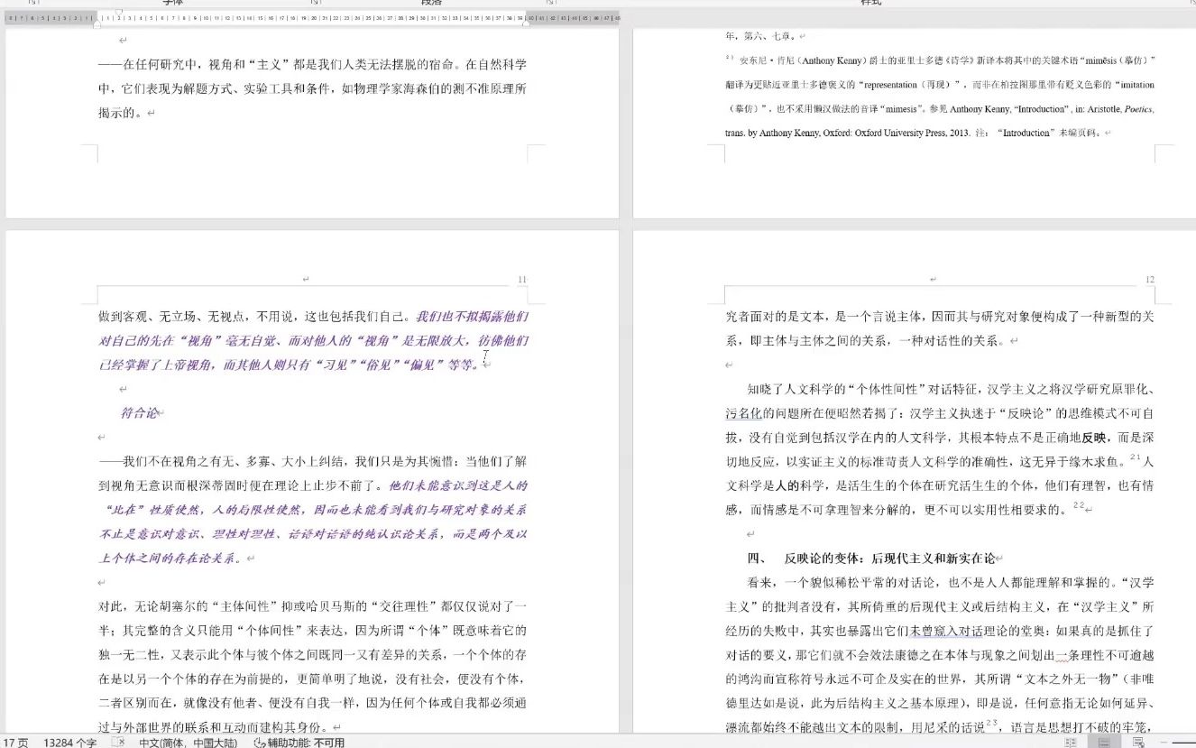Screen dimensions: 1196x748
Task: Open the page count '17 页' indicator
Action: 15,743
